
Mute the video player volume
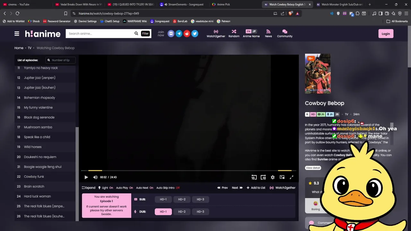pyautogui.click(x=95, y=177)
